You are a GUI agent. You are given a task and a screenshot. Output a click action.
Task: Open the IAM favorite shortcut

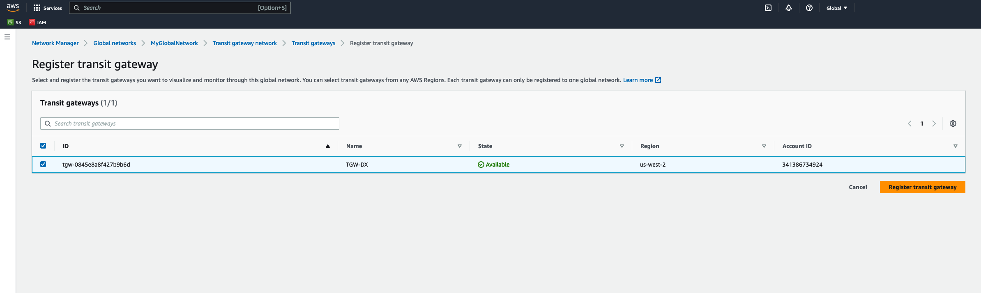pos(38,22)
